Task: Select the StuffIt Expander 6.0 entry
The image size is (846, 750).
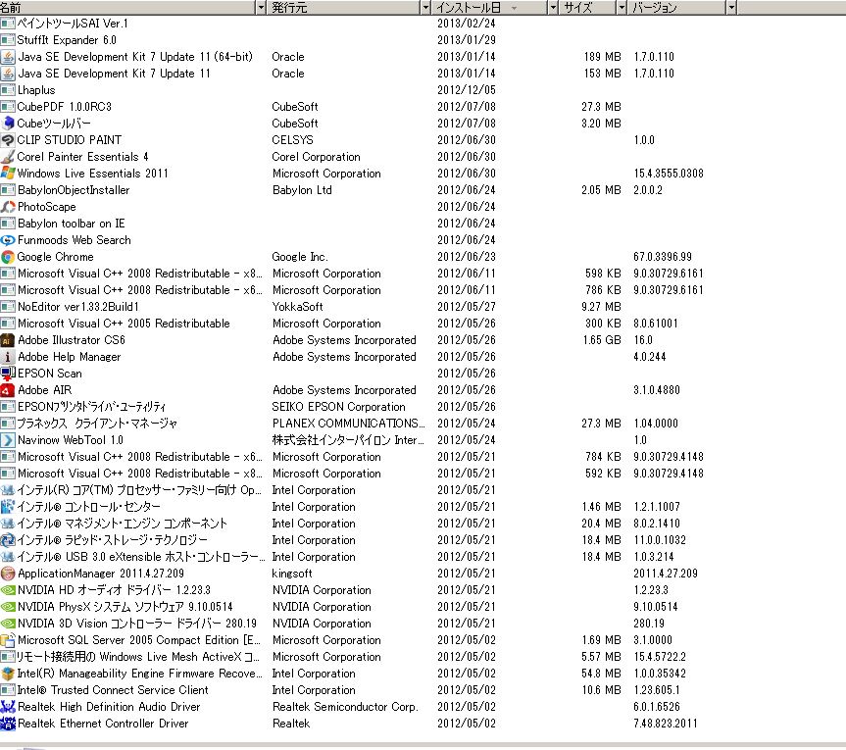Action: click(67, 40)
